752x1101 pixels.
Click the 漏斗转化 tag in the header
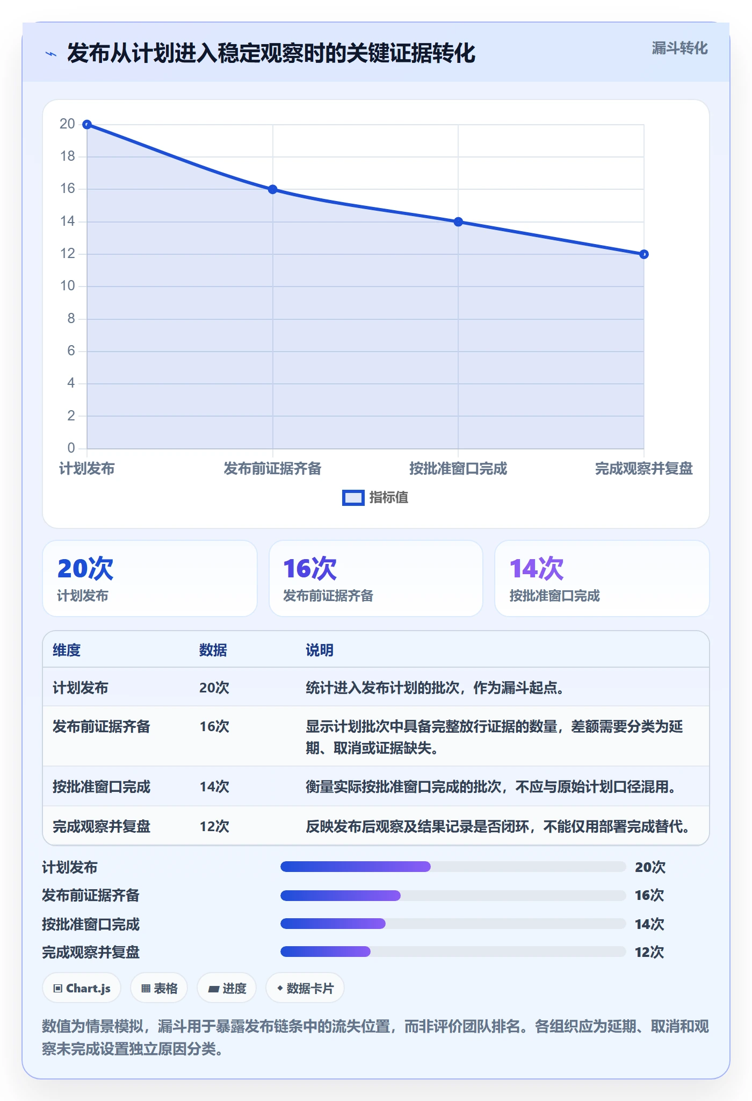(x=679, y=48)
